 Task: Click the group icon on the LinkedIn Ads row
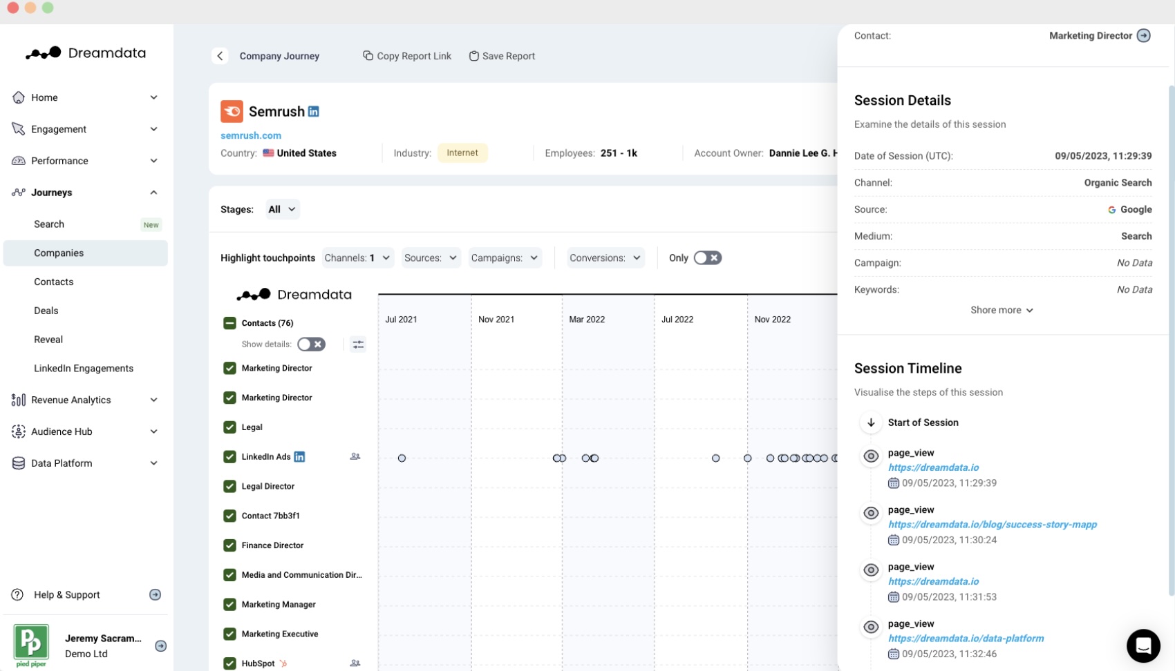355,456
